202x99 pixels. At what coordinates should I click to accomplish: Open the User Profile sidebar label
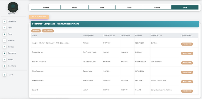point(12,66)
